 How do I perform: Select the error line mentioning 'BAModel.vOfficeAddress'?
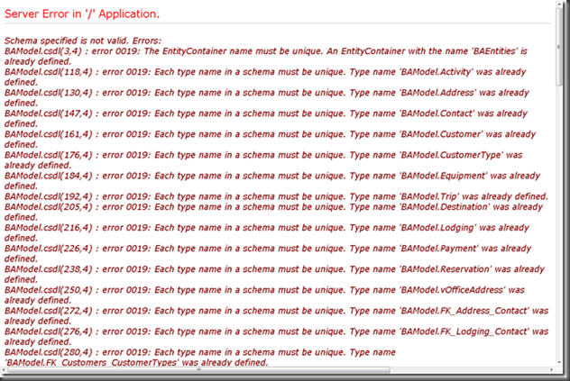point(264,295)
